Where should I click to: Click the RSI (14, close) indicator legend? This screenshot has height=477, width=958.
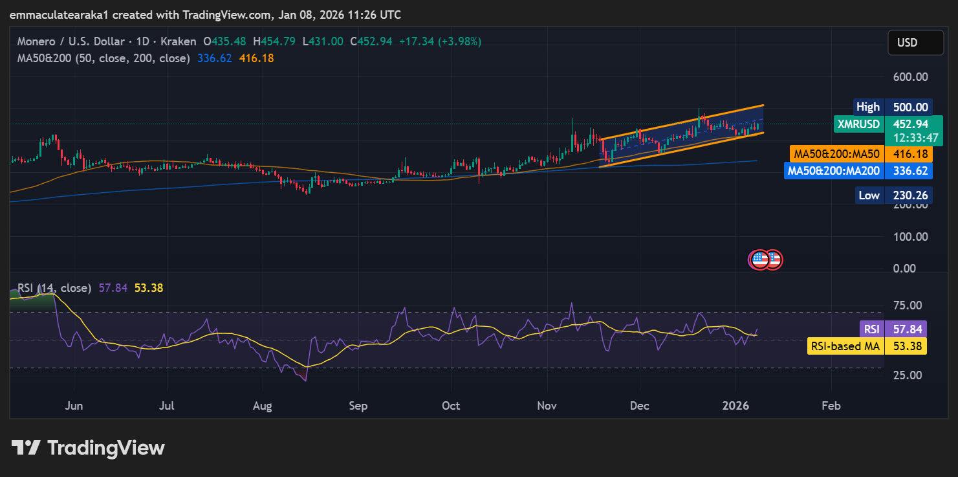[x=54, y=288]
